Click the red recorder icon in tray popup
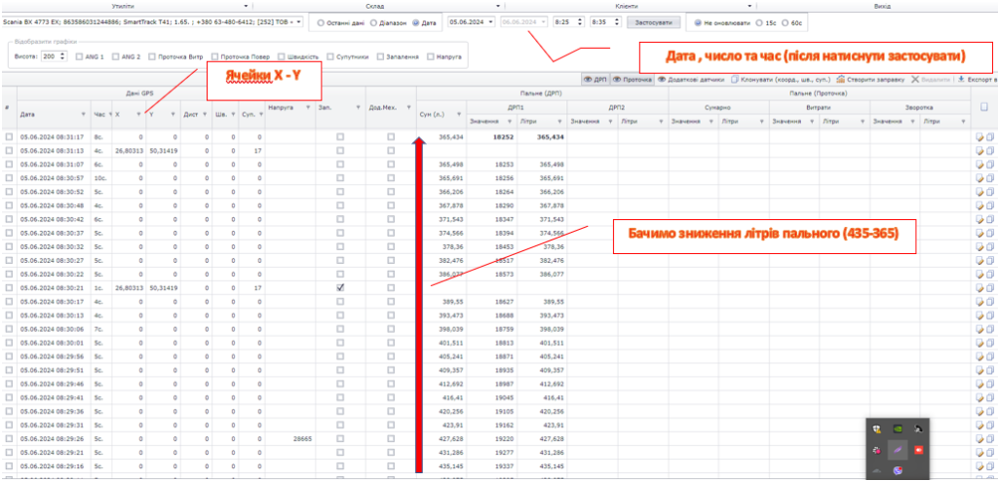This screenshot has width=998, height=481. click(x=918, y=450)
